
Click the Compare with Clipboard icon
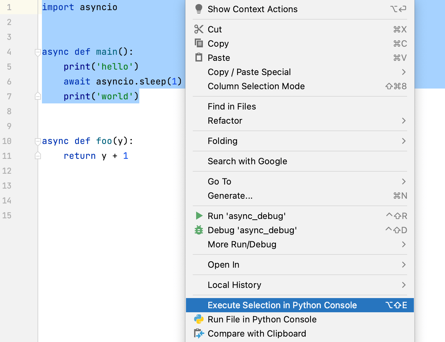point(199,333)
